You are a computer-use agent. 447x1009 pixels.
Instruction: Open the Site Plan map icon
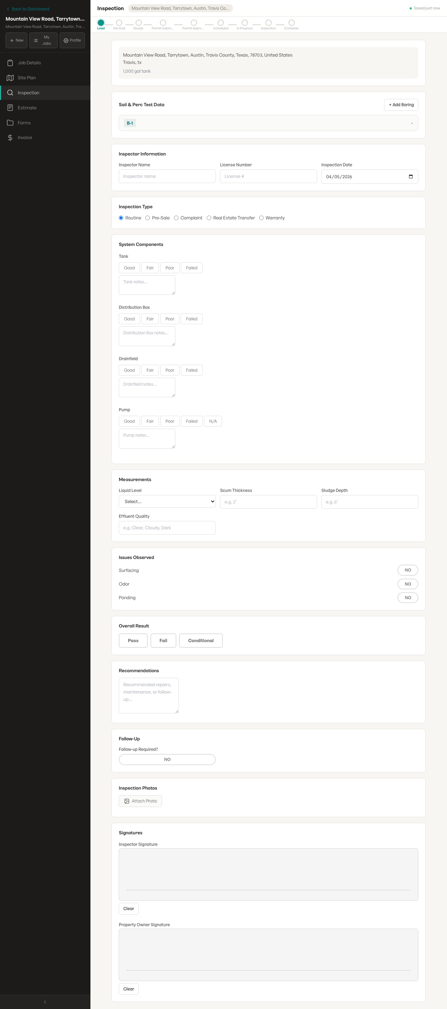(10, 78)
